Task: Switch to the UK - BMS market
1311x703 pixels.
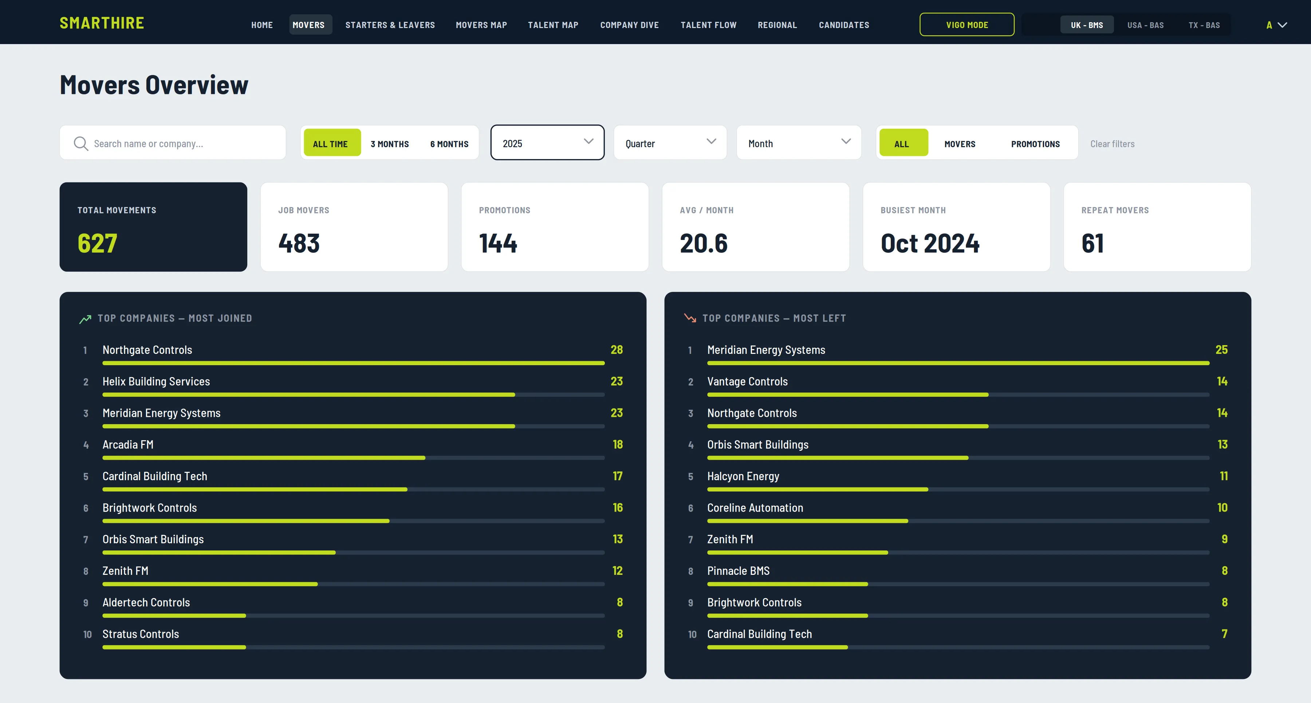Action: pos(1087,25)
